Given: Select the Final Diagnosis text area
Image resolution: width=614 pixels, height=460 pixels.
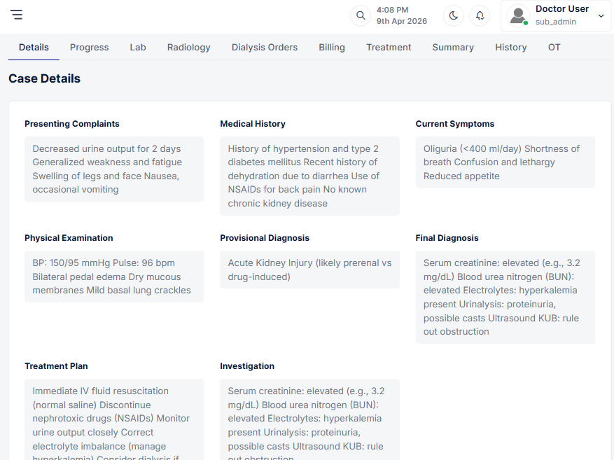Looking at the screenshot, I should 505,297.
